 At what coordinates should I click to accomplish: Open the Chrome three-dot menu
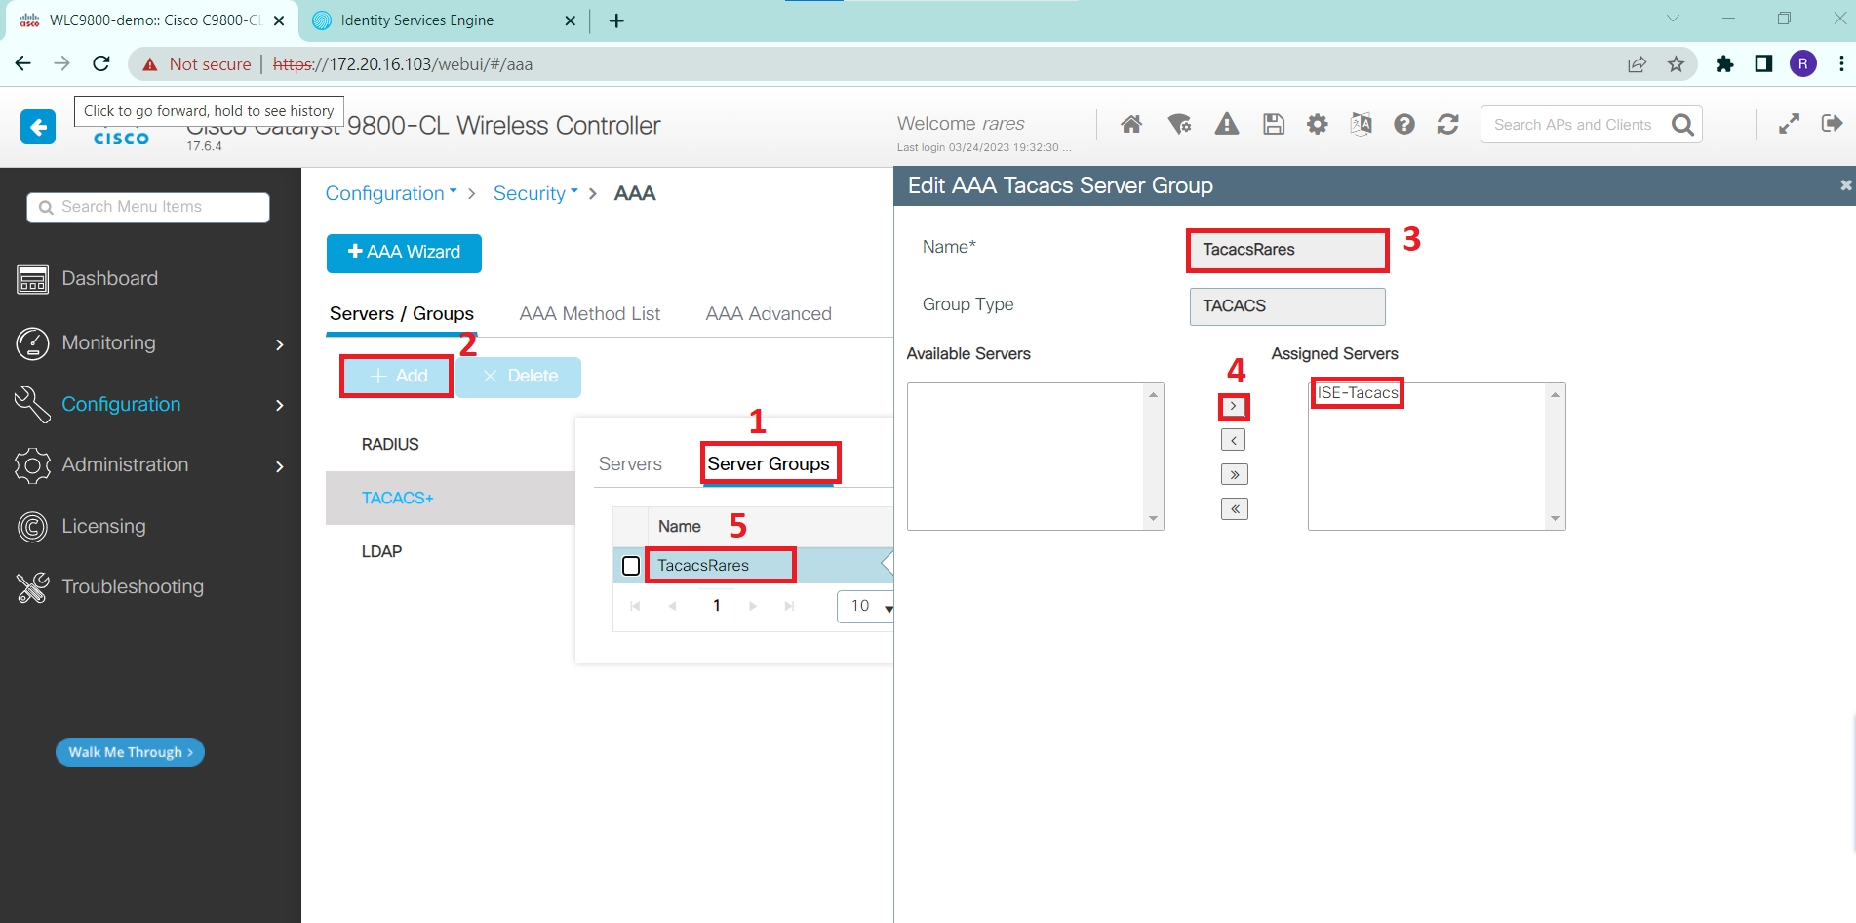point(1840,64)
